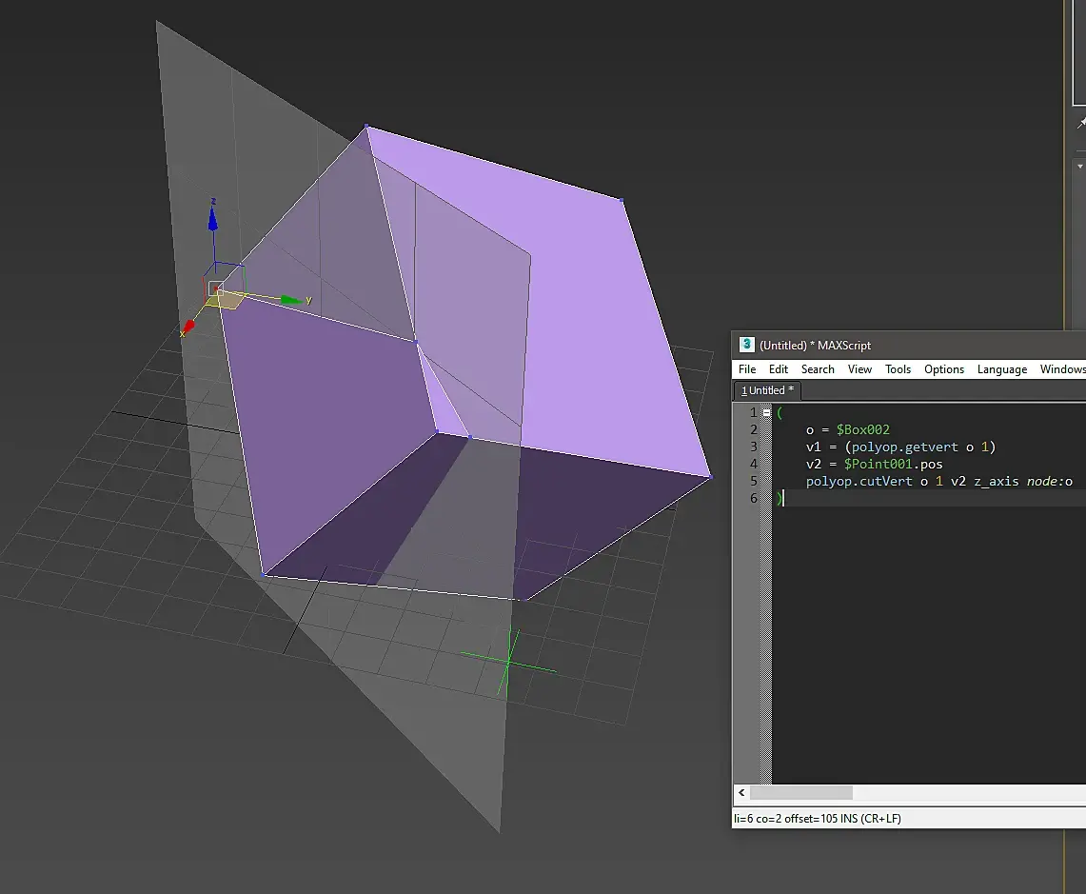Click the MAXScript window app icon
Screen dimensions: 1086x894
747,345
